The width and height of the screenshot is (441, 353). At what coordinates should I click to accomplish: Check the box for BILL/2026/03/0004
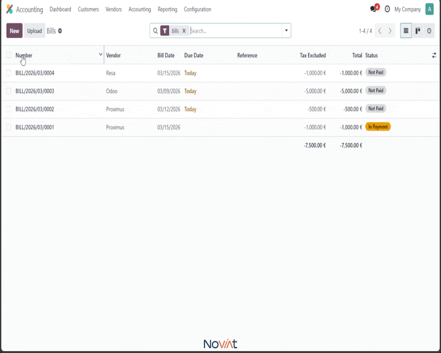coord(9,73)
